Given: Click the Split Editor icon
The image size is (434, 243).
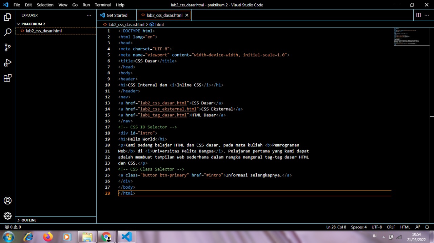Looking at the screenshot, I should (x=418, y=15).
